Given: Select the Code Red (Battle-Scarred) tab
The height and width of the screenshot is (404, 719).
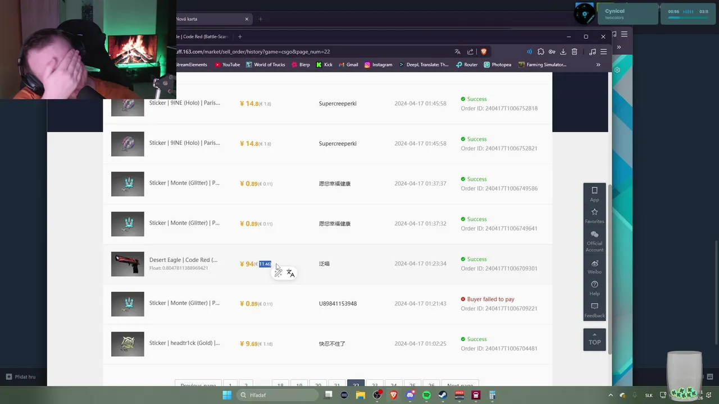Looking at the screenshot, I should click(202, 36).
